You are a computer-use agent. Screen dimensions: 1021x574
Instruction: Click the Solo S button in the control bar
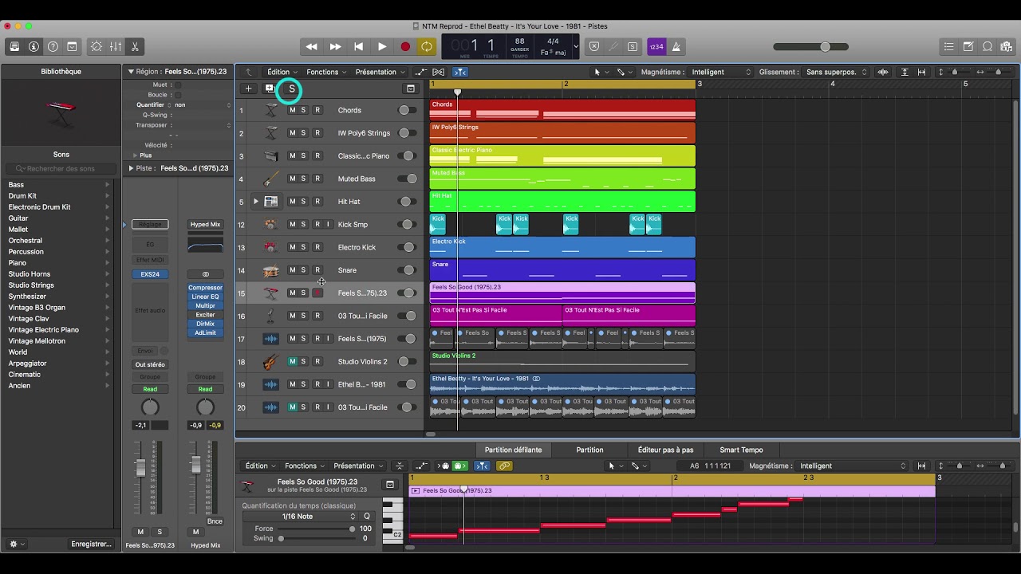tap(633, 47)
